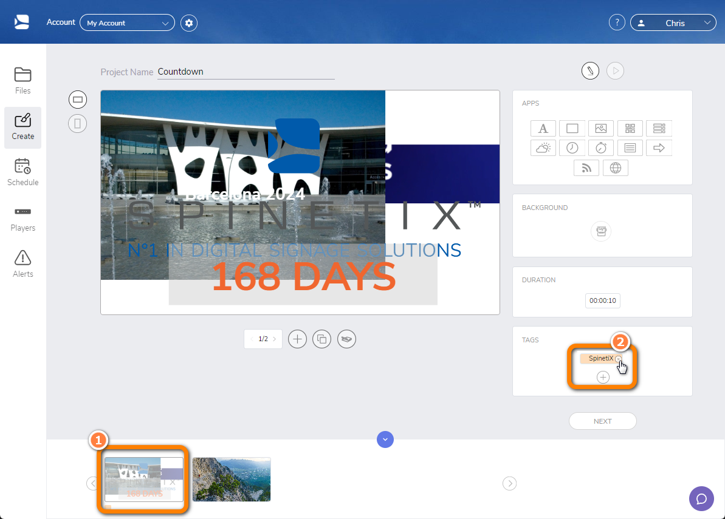Choose a background media
Viewport: 725px width, 519px height.
click(601, 231)
